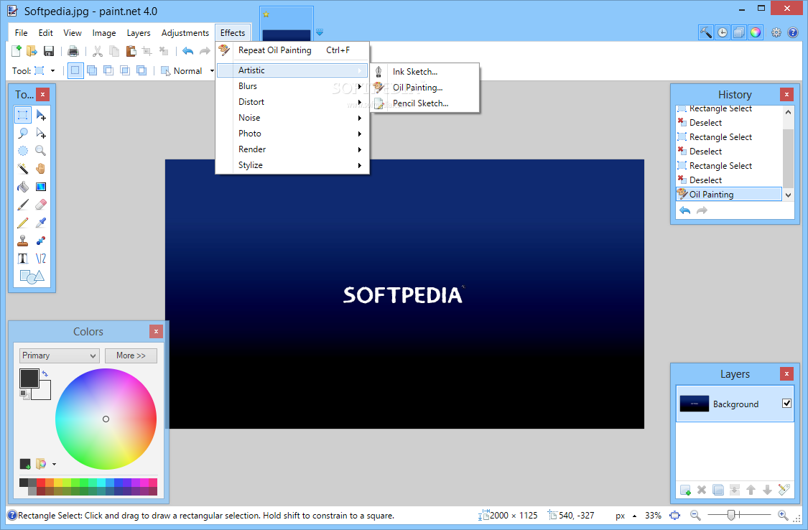Screen dimensions: 808x530
Task: Open the Help question mark icon
Action: (x=792, y=32)
